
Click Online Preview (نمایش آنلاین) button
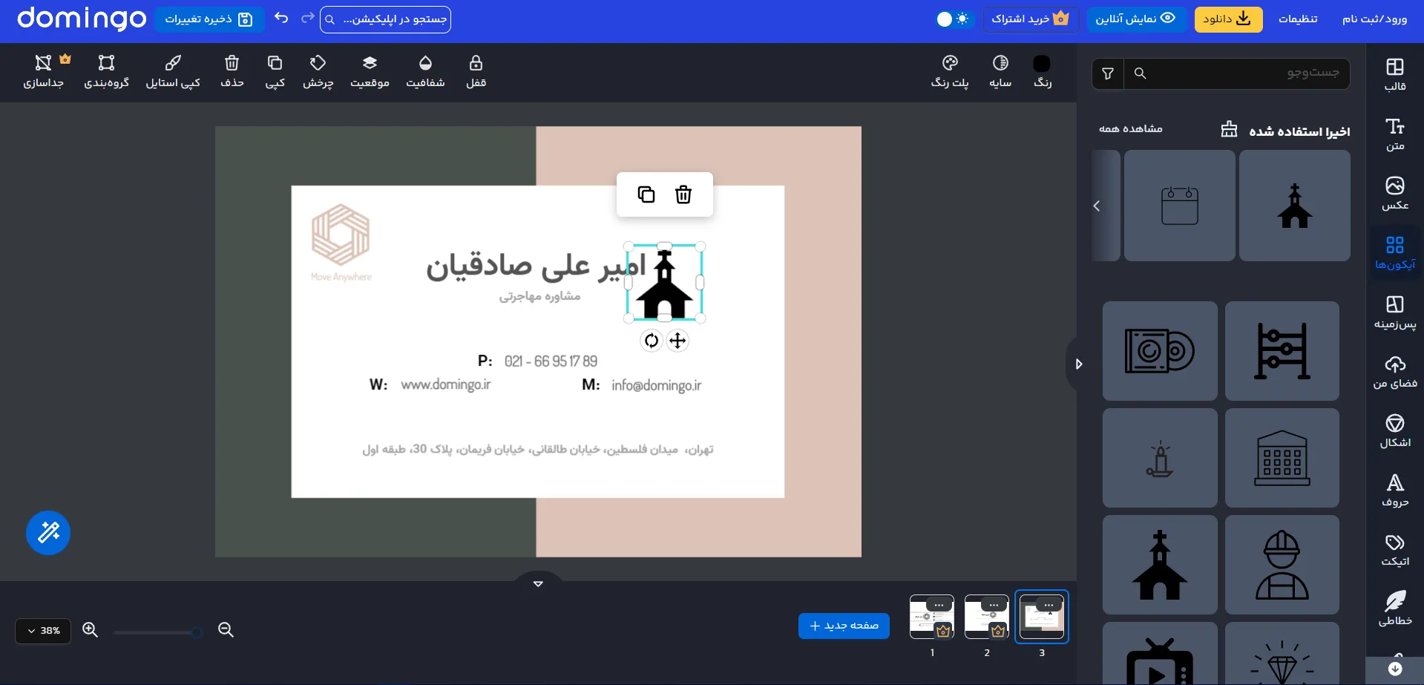1135,19
